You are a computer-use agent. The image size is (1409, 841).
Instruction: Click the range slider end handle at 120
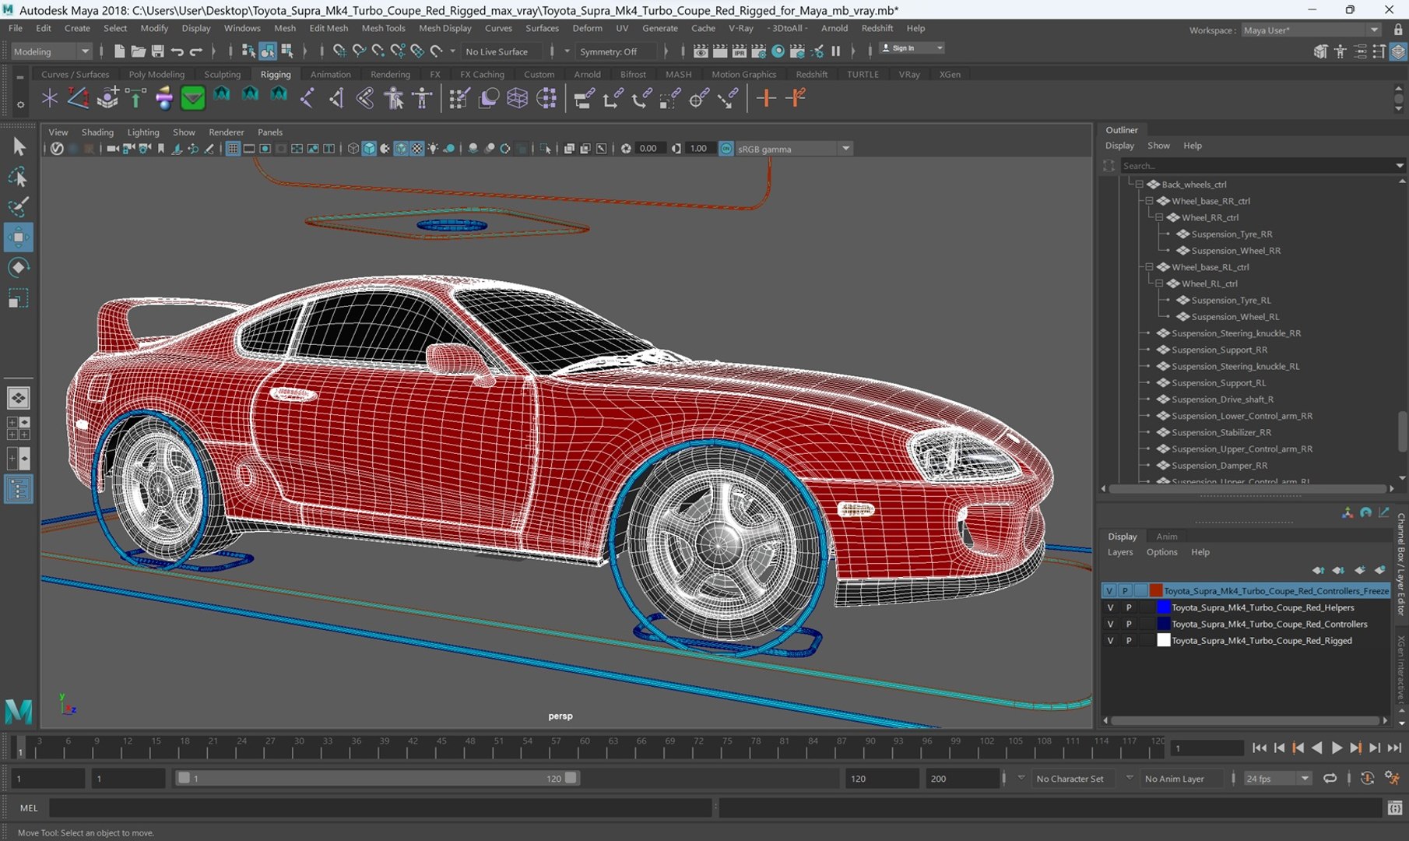pyautogui.click(x=571, y=778)
